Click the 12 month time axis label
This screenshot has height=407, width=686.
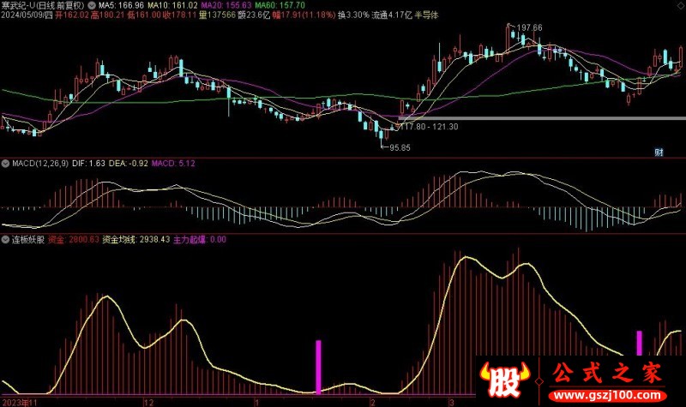(148, 402)
